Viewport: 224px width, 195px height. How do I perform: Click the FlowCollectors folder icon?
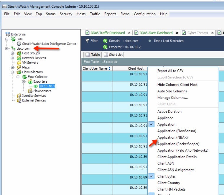(19, 72)
